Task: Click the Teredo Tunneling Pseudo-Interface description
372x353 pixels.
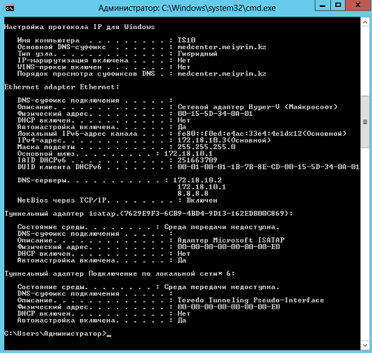Action: pyautogui.click(x=251, y=300)
